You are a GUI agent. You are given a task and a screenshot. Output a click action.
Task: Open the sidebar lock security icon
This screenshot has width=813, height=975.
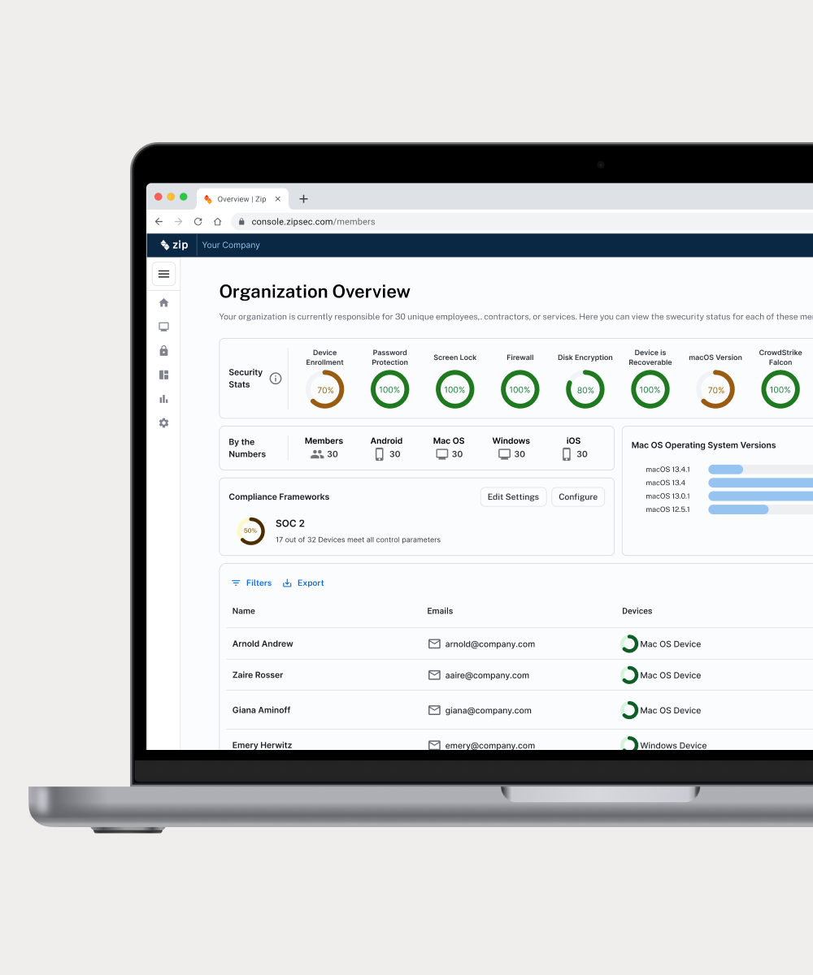(x=163, y=351)
